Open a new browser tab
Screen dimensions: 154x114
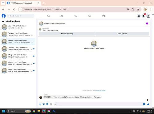pyautogui.click(x=44, y=3)
